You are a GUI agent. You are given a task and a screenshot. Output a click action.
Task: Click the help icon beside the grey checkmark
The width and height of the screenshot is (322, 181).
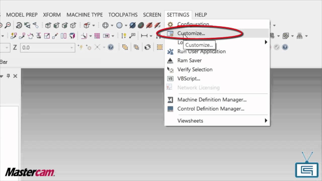click(x=285, y=47)
